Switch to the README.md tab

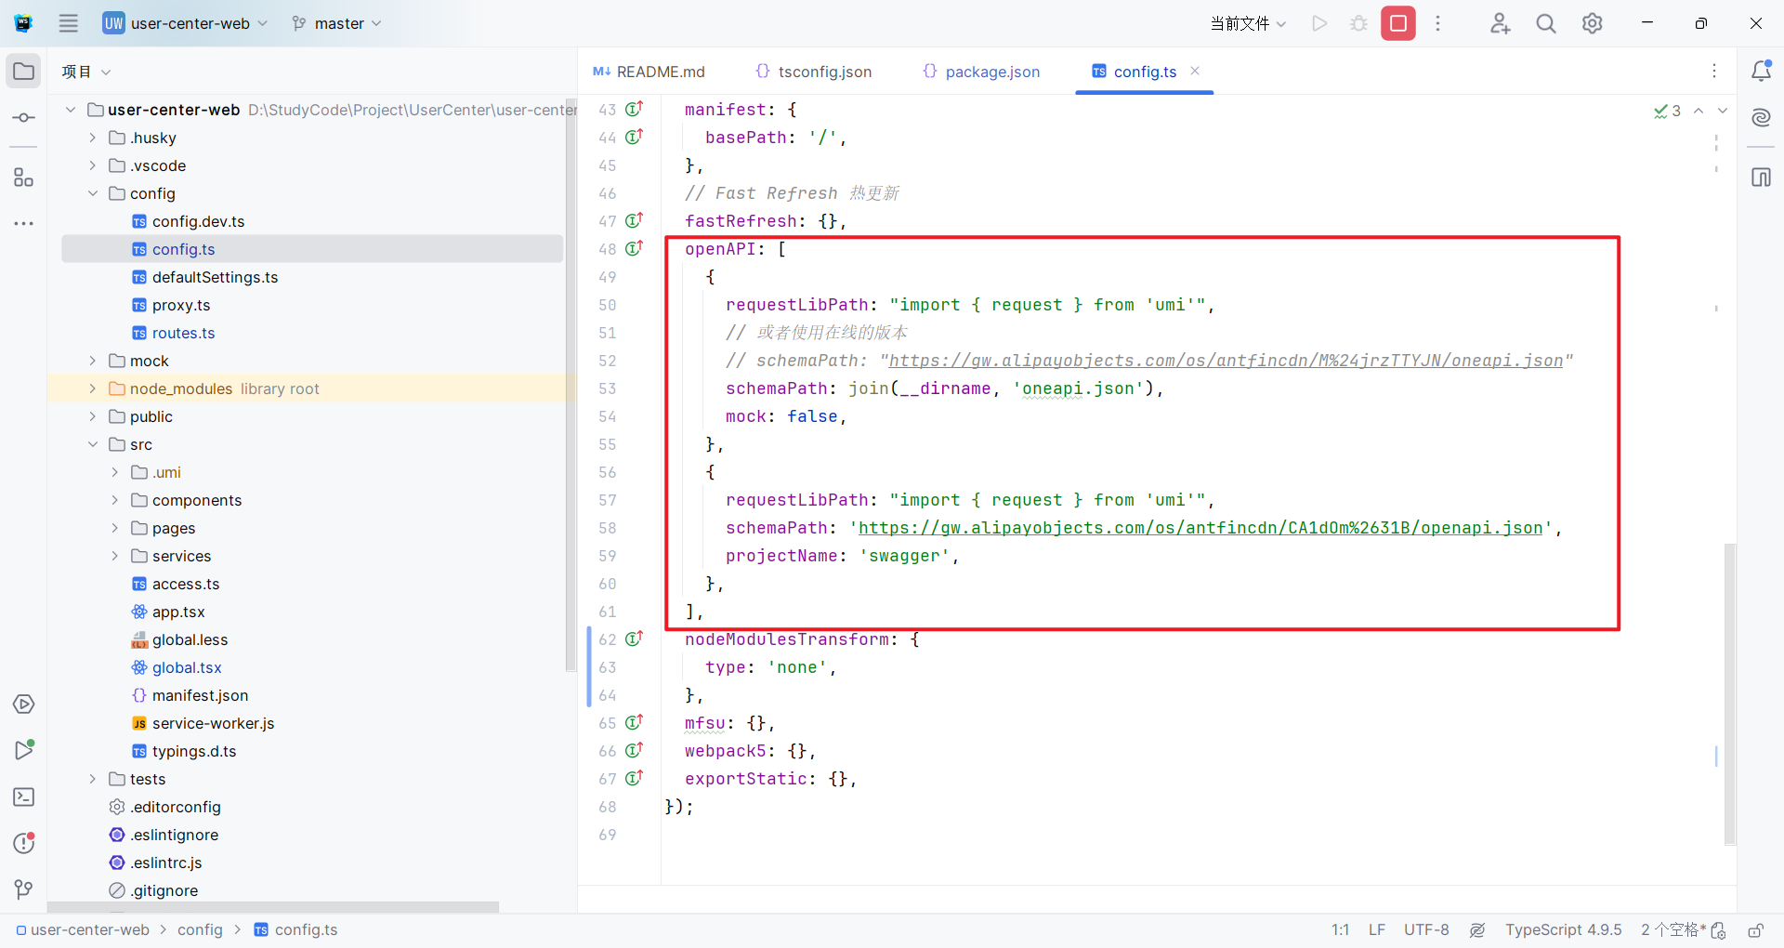pos(649,72)
